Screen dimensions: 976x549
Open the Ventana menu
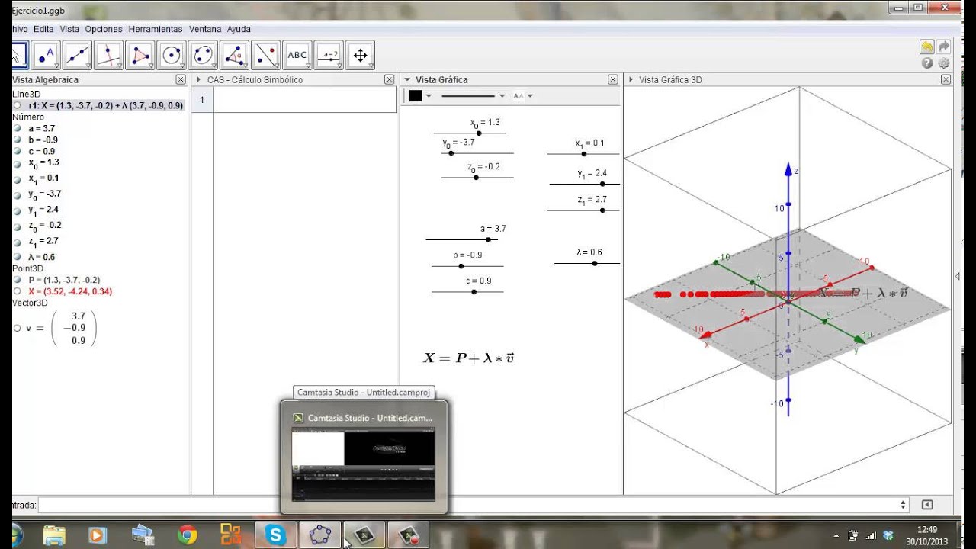pyautogui.click(x=205, y=29)
